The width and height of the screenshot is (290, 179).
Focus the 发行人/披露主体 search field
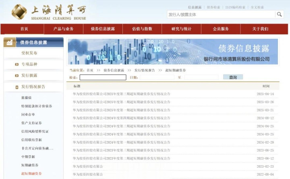coord(221,15)
